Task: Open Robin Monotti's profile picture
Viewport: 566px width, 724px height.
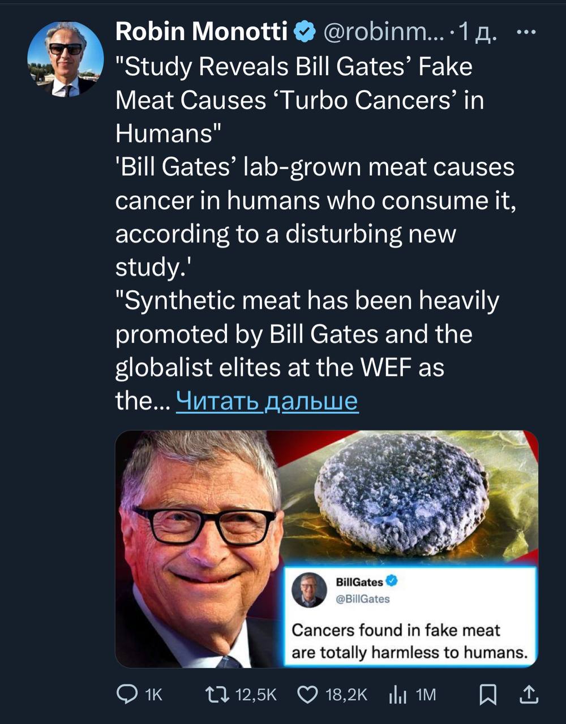Action: (x=66, y=59)
